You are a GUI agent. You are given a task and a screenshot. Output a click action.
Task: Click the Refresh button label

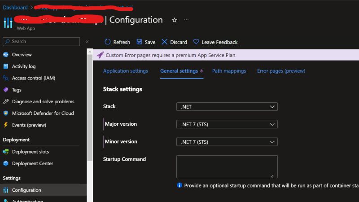122,42
